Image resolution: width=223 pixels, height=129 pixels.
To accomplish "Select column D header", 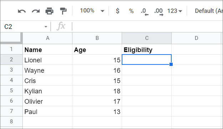I will 196,38.
